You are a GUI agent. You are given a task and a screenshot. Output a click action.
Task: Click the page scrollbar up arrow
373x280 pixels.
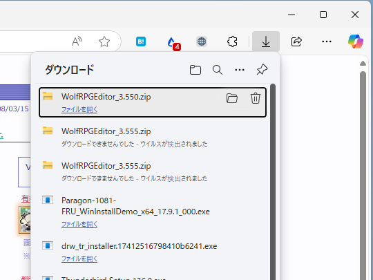point(363,64)
